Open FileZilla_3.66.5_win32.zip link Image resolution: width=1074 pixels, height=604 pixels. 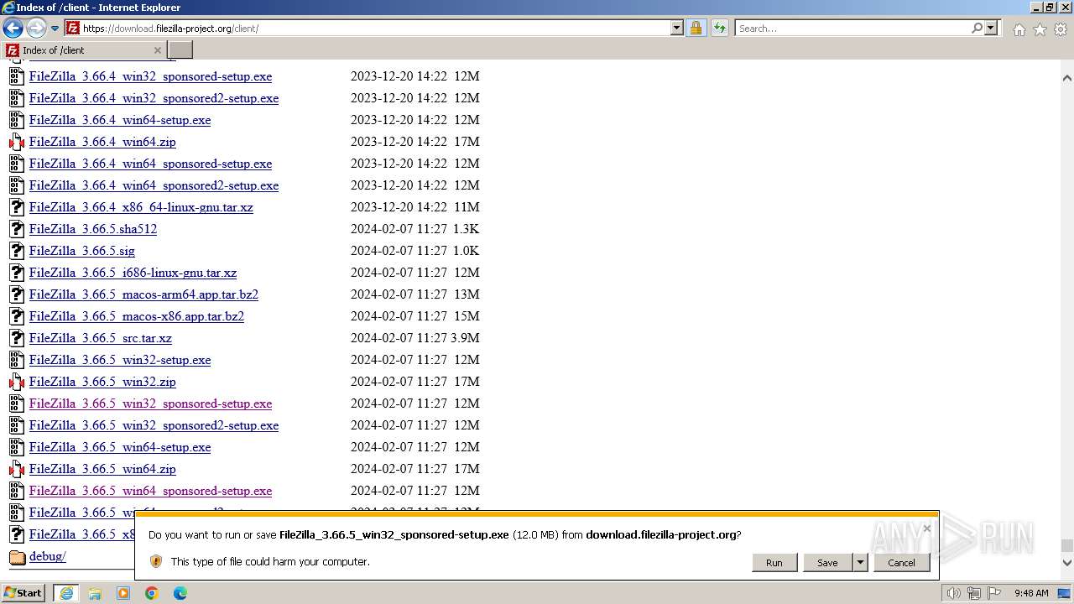(x=102, y=382)
